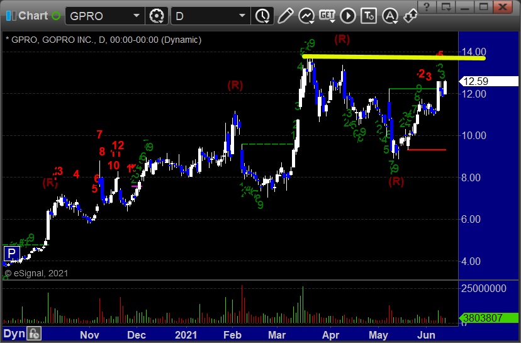Click the Jun label on time axis

pos(426,335)
